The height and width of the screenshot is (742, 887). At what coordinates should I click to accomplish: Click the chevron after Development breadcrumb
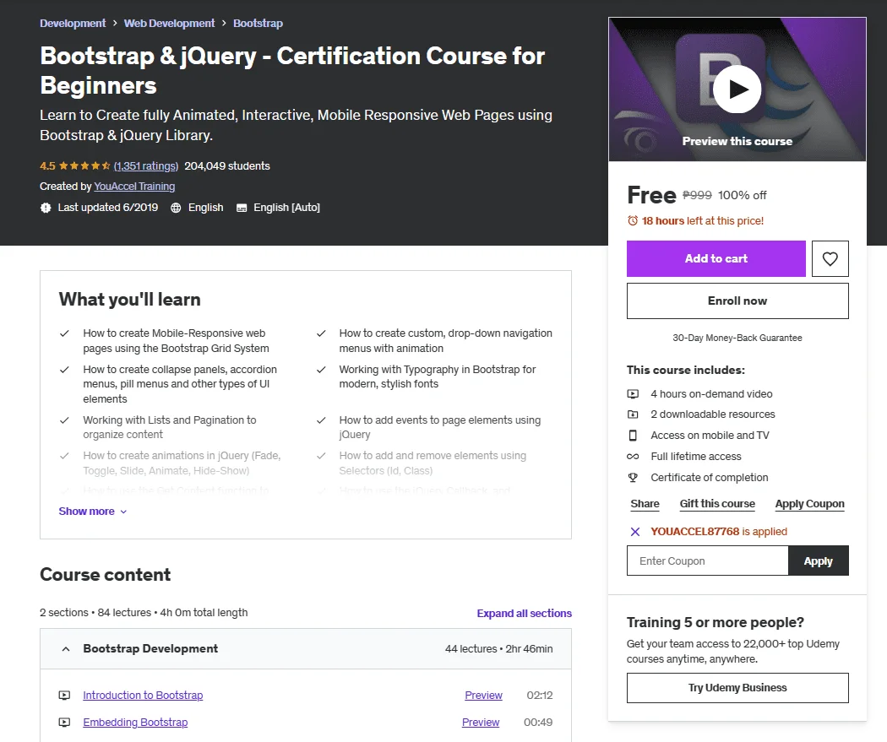(115, 23)
